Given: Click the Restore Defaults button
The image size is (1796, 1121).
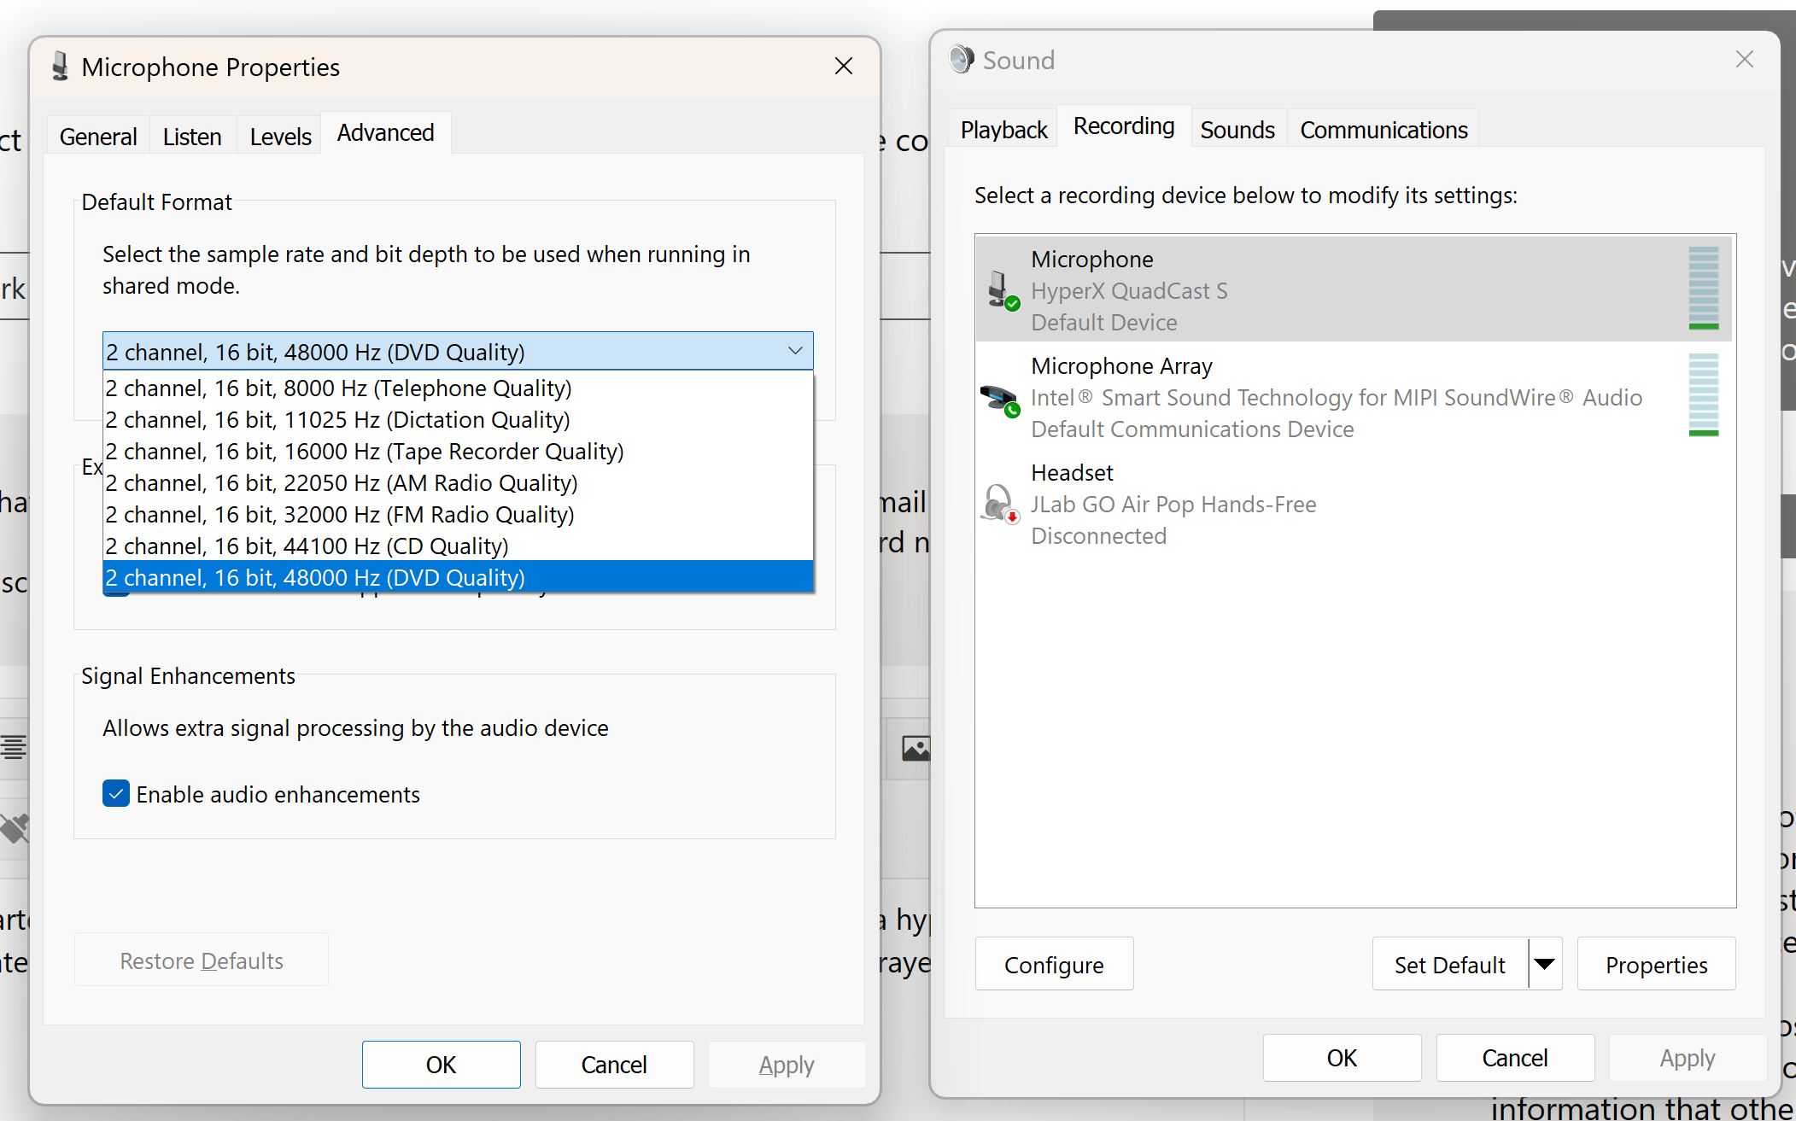Looking at the screenshot, I should 201,960.
